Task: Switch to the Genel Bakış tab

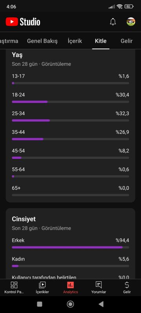Action: point(42,41)
